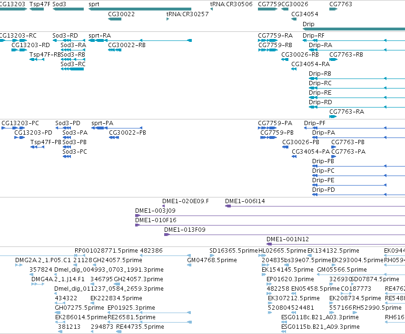Click the CG7759-PA protein label

pyautogui.click(x=275, y=123)
